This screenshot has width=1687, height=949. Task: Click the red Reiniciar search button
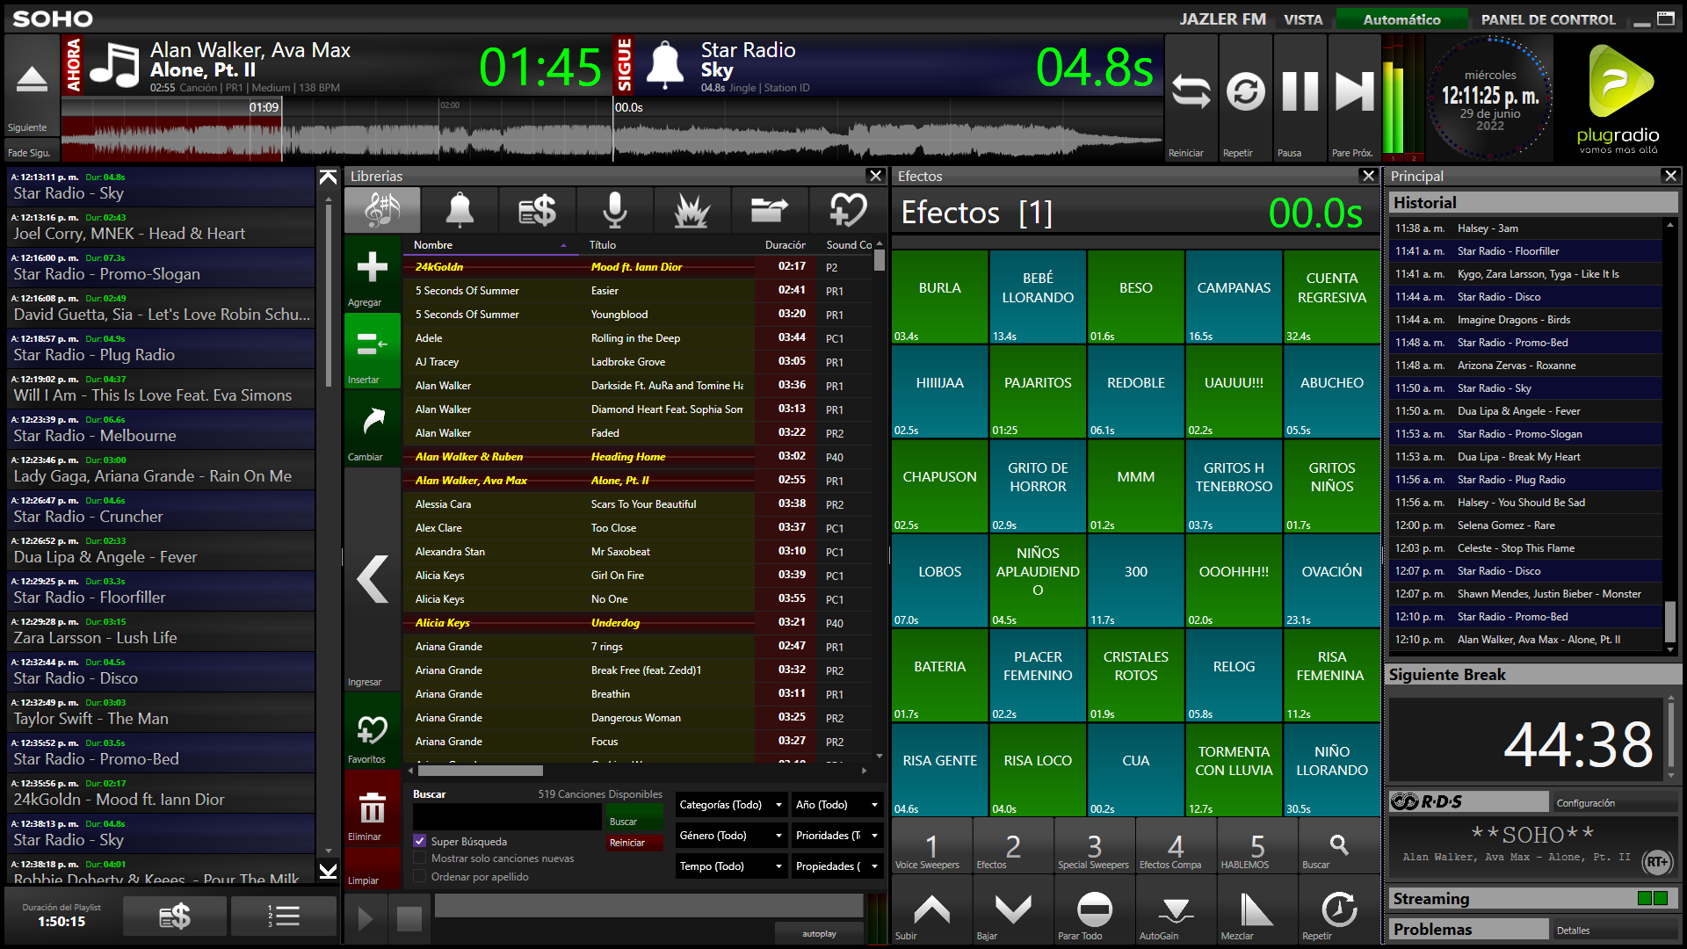coord(634,843)
